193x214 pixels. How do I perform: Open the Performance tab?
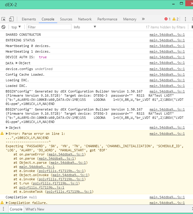click(107, 19)
